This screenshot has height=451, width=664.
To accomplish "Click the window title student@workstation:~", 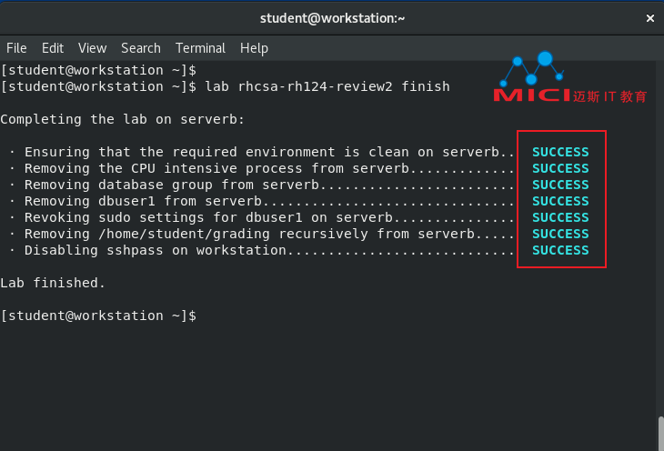I will coord(332,18).
